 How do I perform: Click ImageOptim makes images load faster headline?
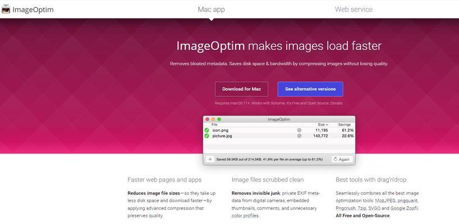[279, 46]
